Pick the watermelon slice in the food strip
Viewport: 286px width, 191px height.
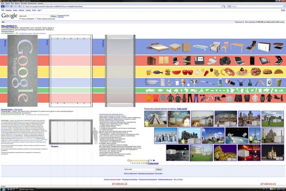(176, 72)
